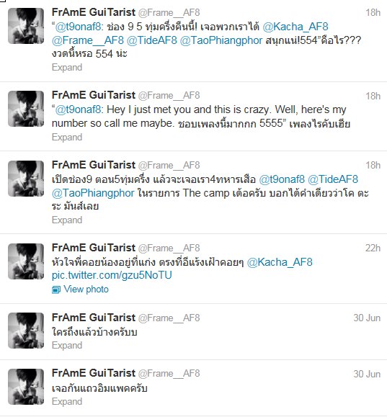The width and height of the screenshot is (387, 417).
Task: Select avatar of the 22h photo tweet
Action: [26, 261]
